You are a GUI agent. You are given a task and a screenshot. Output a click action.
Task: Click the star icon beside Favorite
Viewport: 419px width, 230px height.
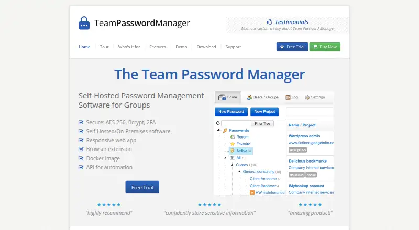(x=233, y=144)
